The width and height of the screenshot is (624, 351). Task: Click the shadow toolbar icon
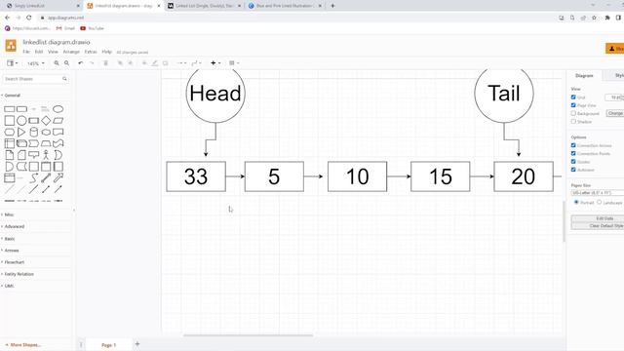[x=165, y=62]
